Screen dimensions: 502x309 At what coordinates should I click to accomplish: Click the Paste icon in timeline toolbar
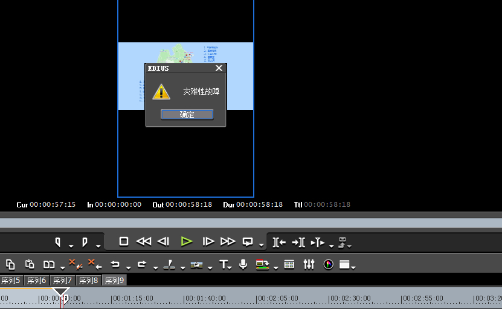pos(30,264)
